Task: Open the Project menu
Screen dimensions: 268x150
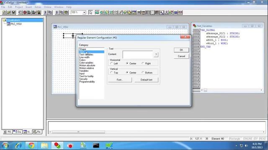Action: click(x=19, y=7)
